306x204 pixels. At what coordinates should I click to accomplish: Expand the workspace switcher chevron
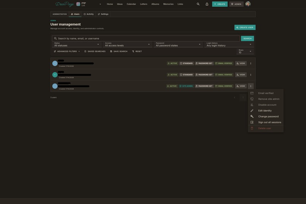[100, 4]
